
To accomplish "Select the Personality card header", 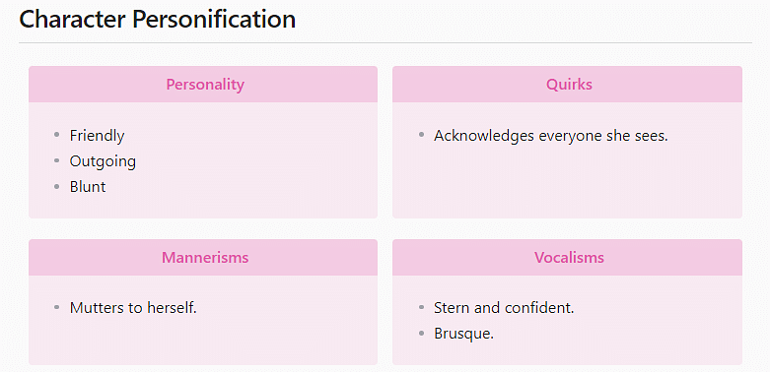I will tap(205, 85).
